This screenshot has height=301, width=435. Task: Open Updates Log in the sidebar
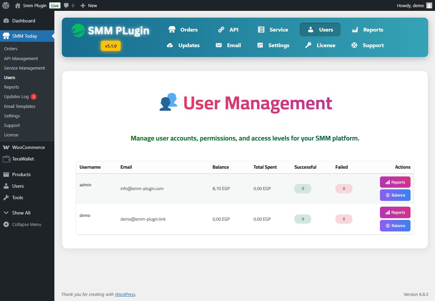click(16, 96)
